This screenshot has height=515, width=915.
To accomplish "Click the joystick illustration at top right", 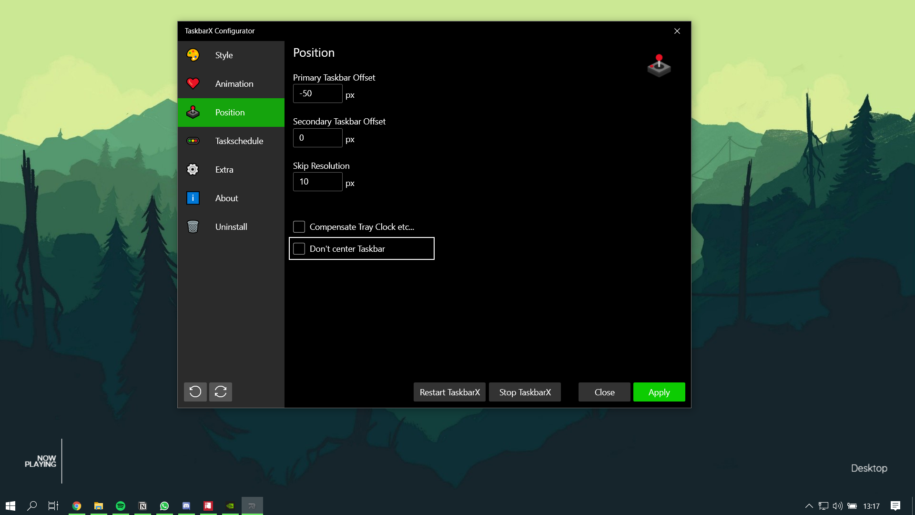I will click(659, 66).
